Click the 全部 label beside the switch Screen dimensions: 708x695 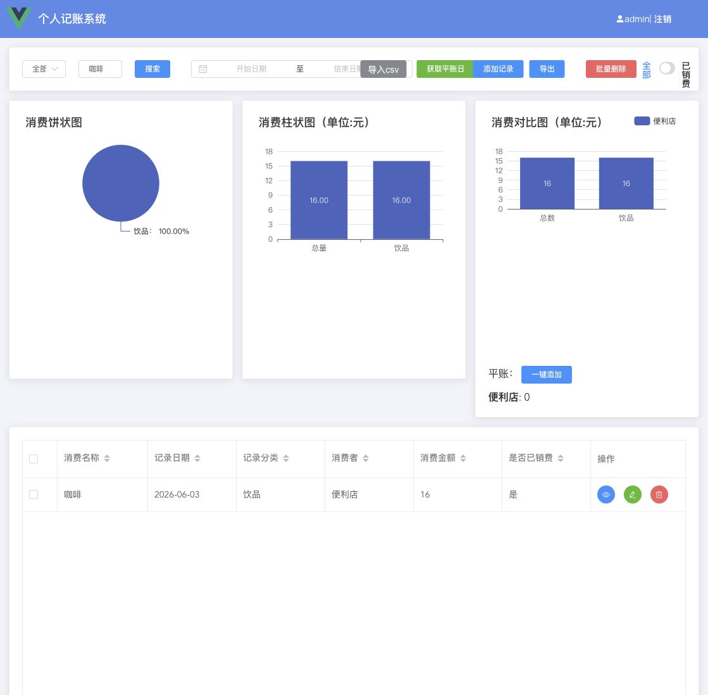[x=647, y=70]
